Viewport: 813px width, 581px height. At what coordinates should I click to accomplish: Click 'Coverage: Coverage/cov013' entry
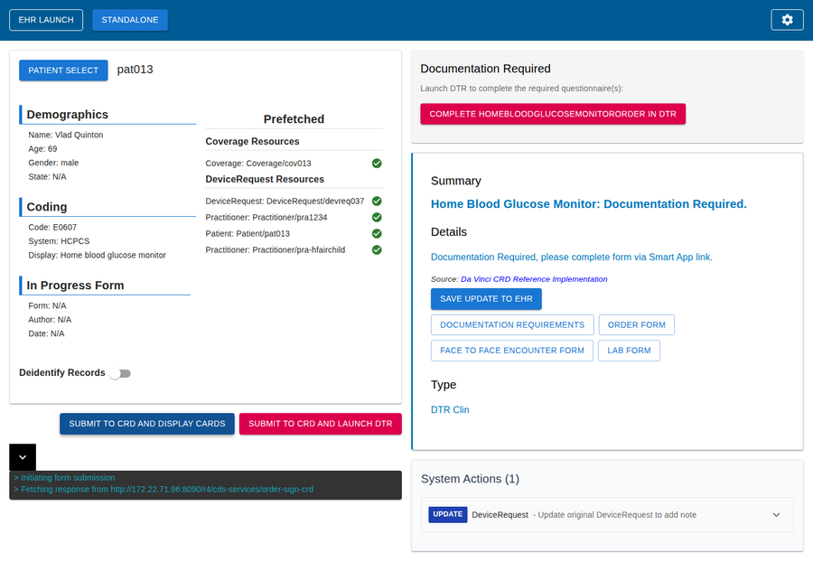click(x=258, y=164)
